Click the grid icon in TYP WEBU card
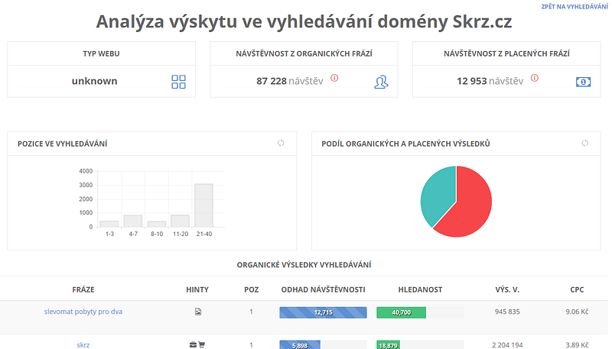 [178, 82]
